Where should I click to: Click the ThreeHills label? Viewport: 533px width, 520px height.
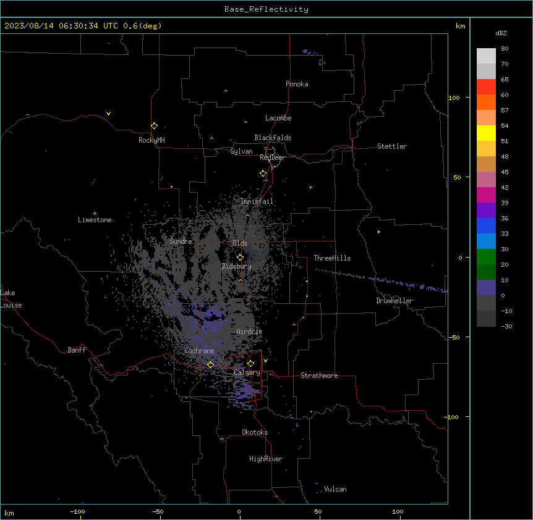pos(332,258)
